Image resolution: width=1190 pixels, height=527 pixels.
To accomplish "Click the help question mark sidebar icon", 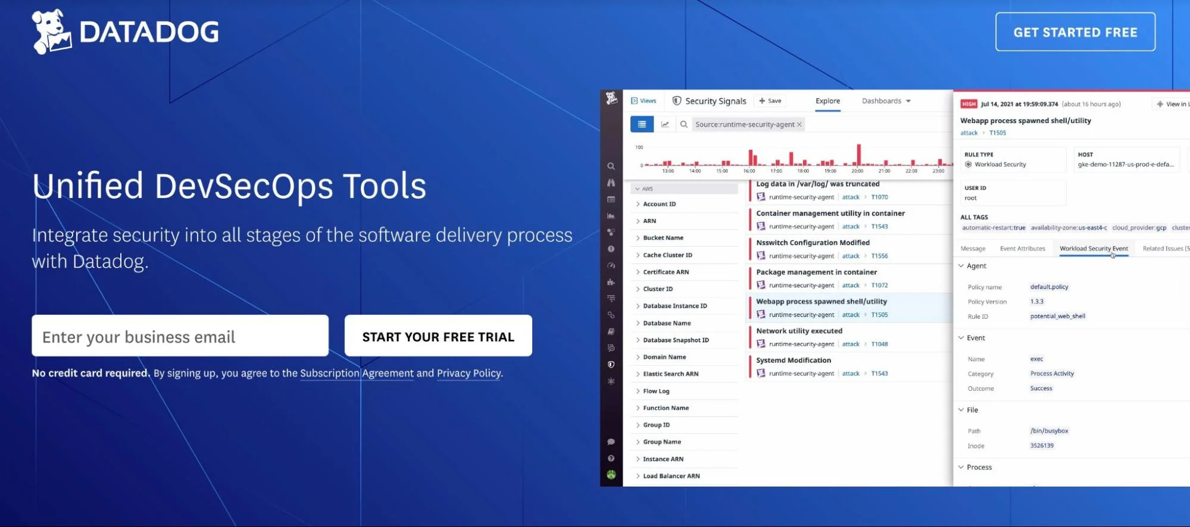I will [x=611, y=459].
